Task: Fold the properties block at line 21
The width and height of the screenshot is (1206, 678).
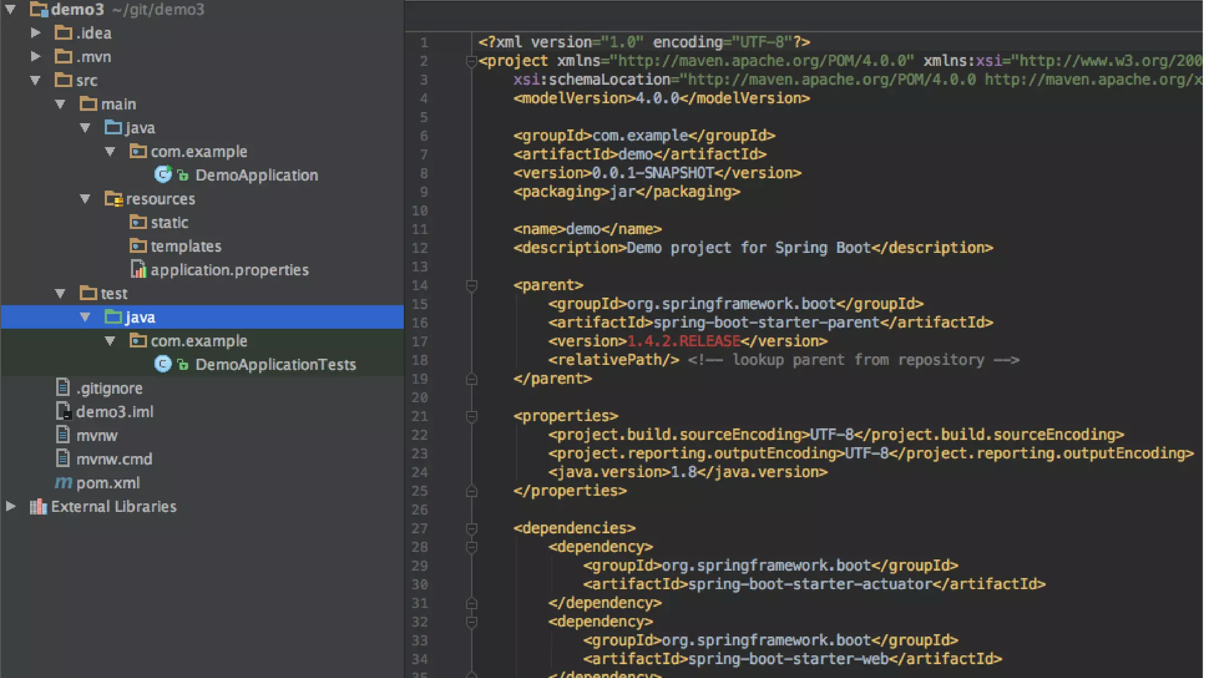Action: (x=471, y=417)
